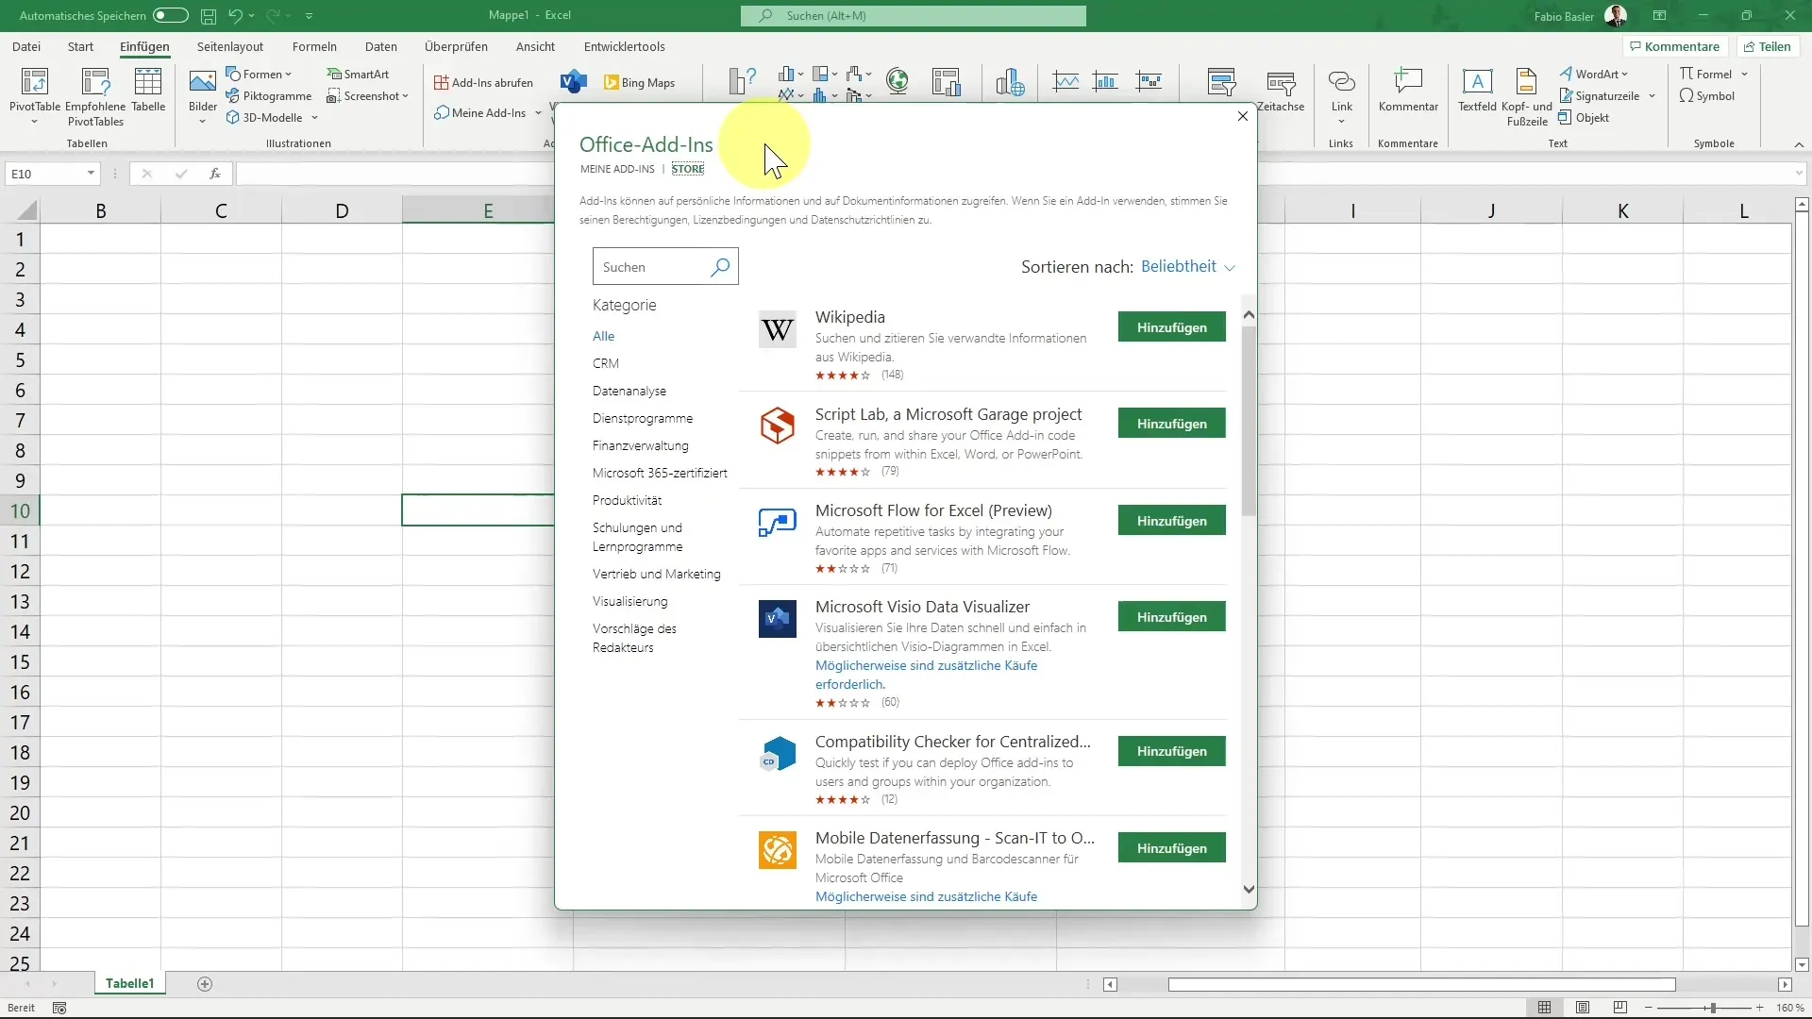Insert a Textfeld
Image resolution: width=1812 pixels, height=1019 pixels.
(x=1477, y=91)
